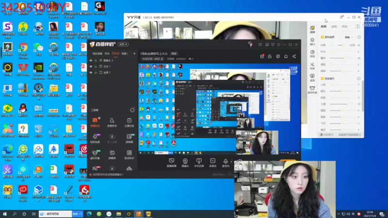Select the first scene tab in 直播伴侣
The image size is (388, 218).
tap(97, 53)
